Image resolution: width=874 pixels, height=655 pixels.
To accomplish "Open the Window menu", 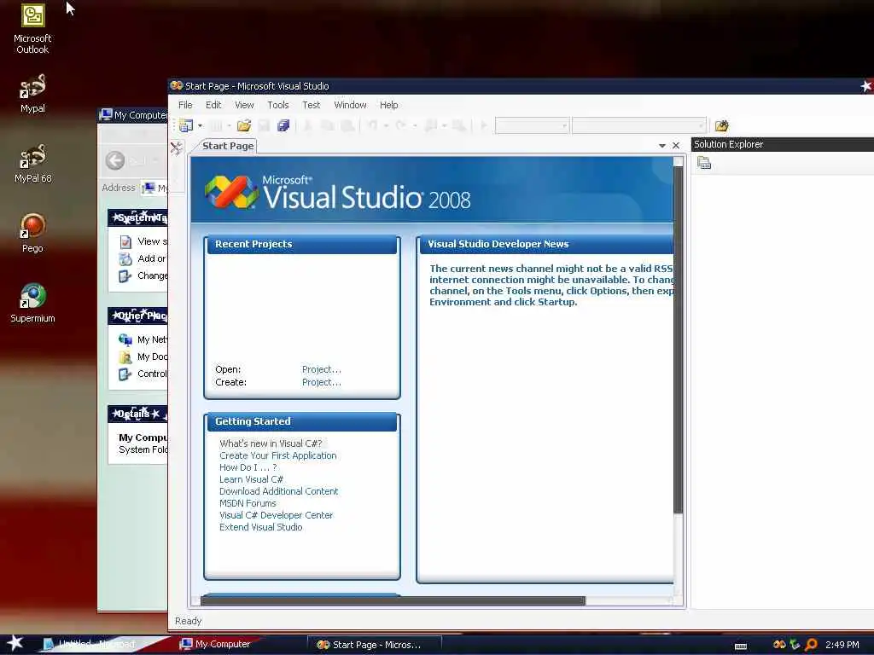I will coord(350,105).
